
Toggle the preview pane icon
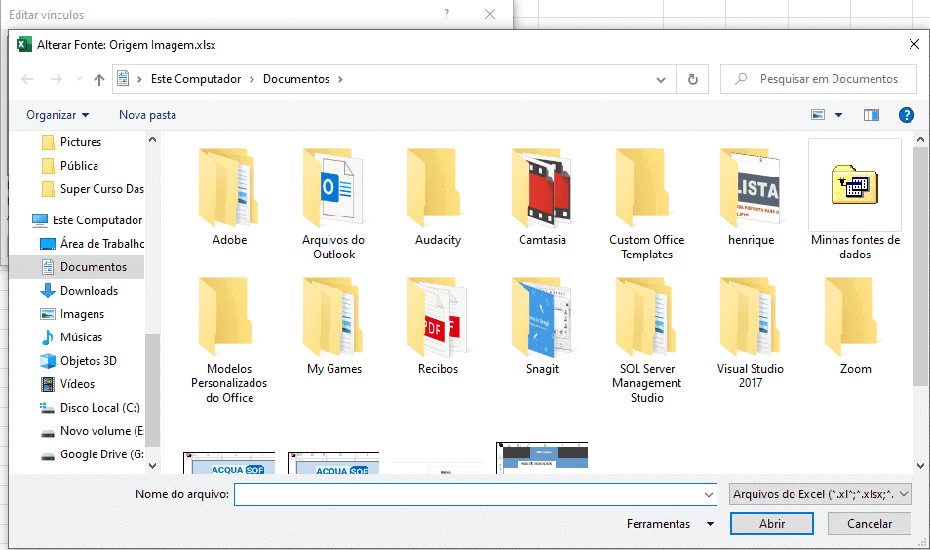click(x=872, y=115)
